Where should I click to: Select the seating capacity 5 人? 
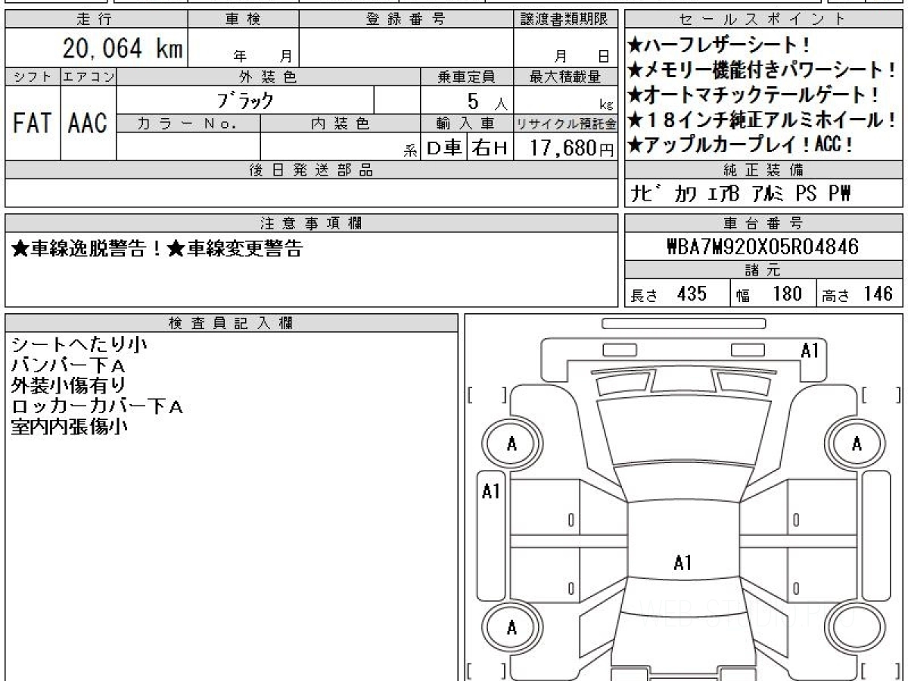489,100
